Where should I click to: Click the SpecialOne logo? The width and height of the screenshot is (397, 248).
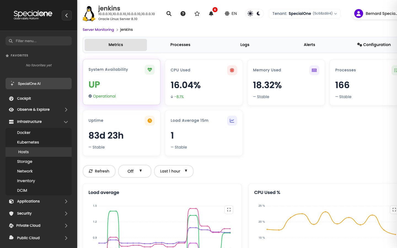33,15
